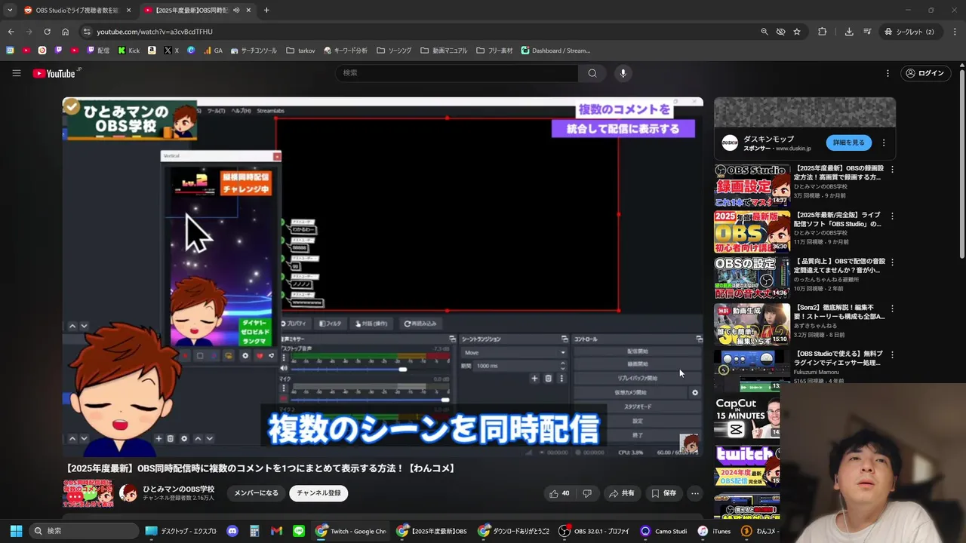966x543 pixels.
Task: Click 保存 save button
Action: tap(664, 493)
